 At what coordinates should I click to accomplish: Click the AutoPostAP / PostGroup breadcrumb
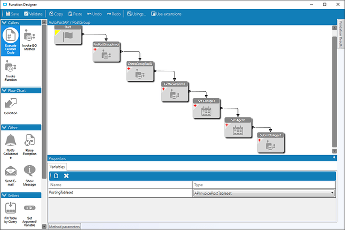[x=69, y=22]
